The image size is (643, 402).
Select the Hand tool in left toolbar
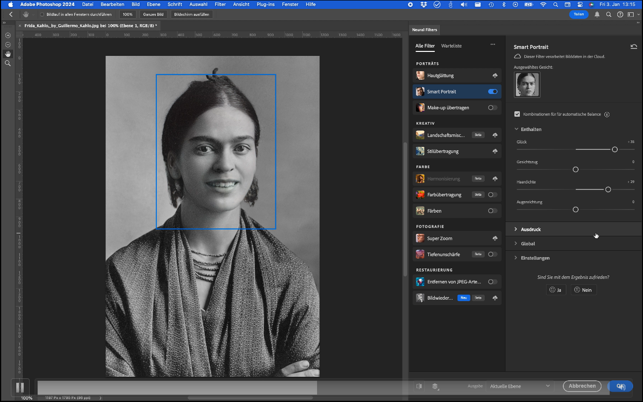coord(7,54)
